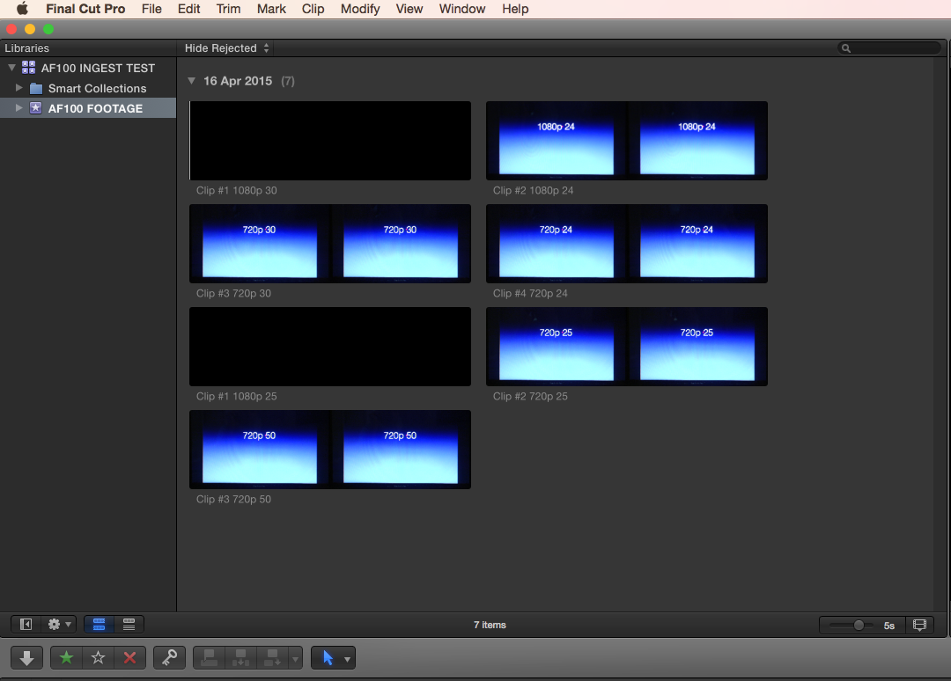Expand the Smart Collections folder
The image size is (951, 681).
(x=19, y=88)
